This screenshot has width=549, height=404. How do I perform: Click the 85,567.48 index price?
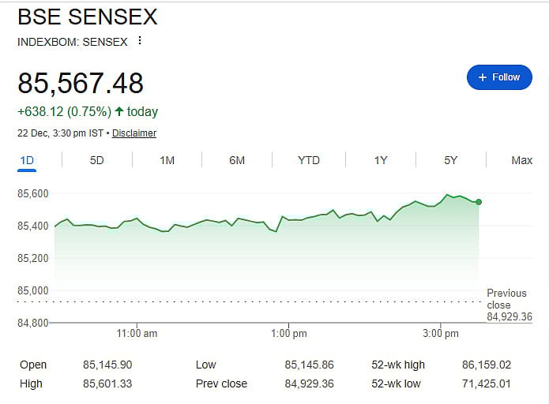click(81, 83)
